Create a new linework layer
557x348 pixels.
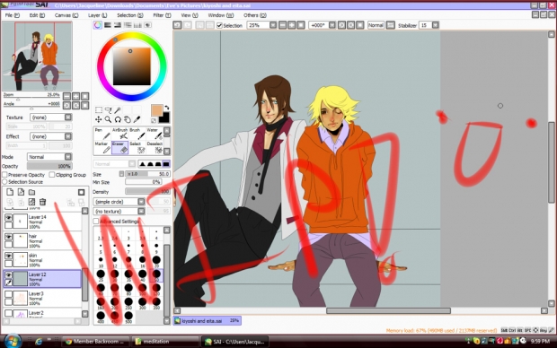21,192
